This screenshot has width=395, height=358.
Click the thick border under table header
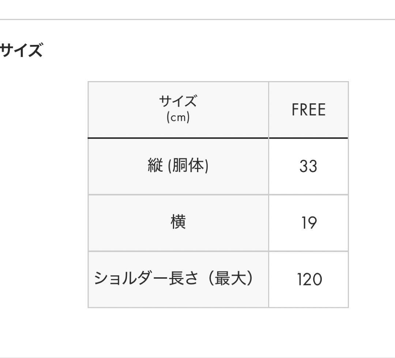pos(218,138)
